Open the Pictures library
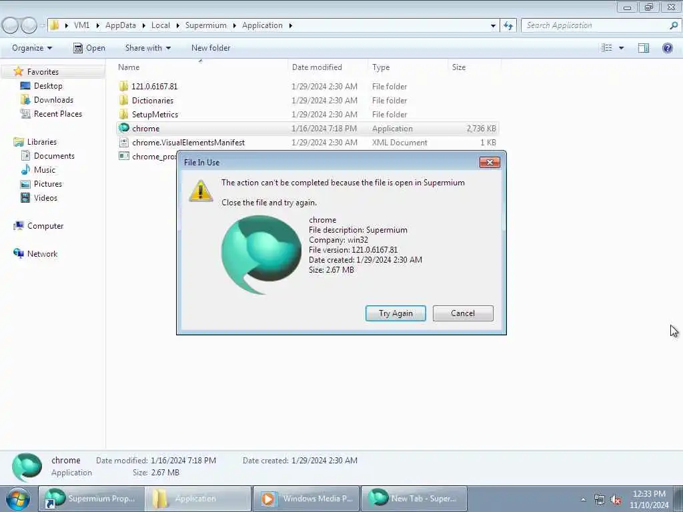The width and height of the screenshot is (683, 512). point(48,184)
